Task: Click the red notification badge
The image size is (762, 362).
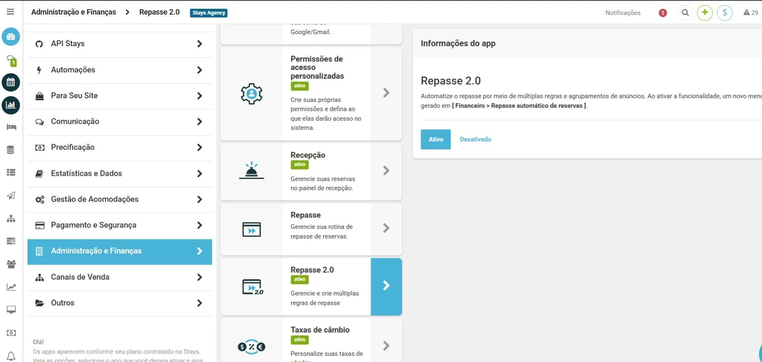Action: tap(663, 13)
